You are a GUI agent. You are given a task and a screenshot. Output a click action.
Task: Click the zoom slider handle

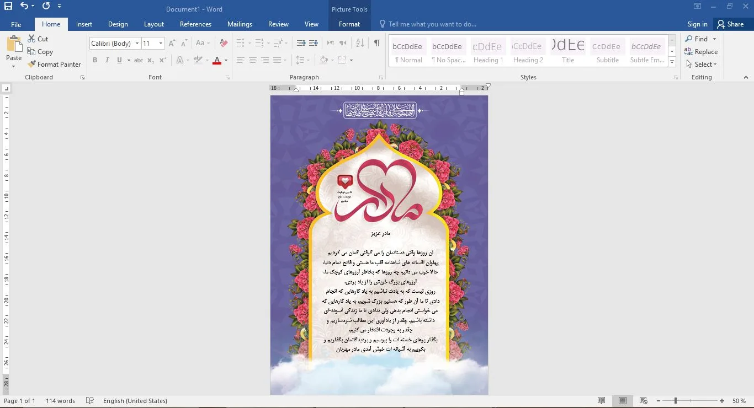[x=675, y=401]
